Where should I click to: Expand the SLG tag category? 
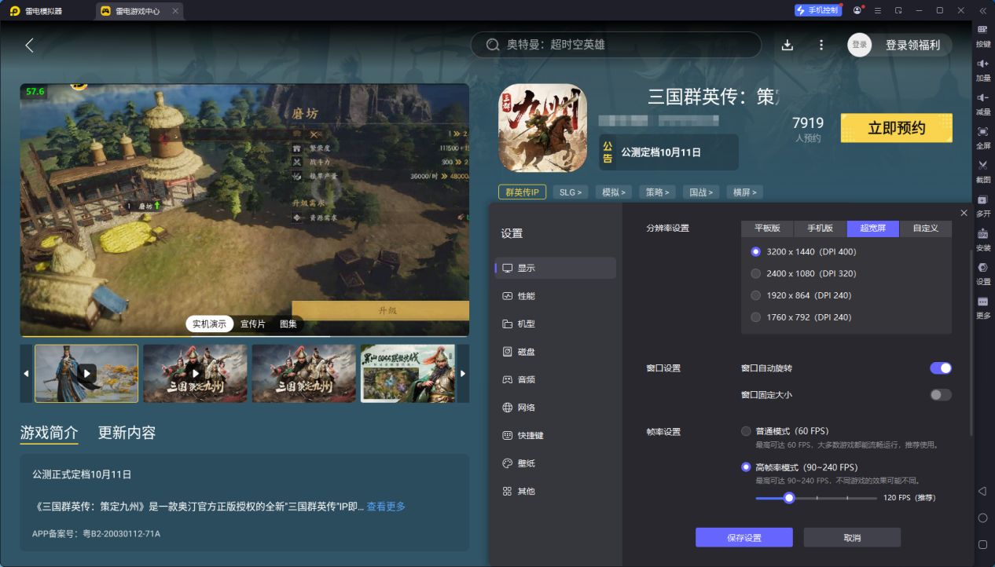571,192
